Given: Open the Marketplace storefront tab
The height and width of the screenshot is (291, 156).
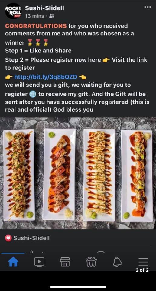Looking at the screenshot, I should pos(65,262).
